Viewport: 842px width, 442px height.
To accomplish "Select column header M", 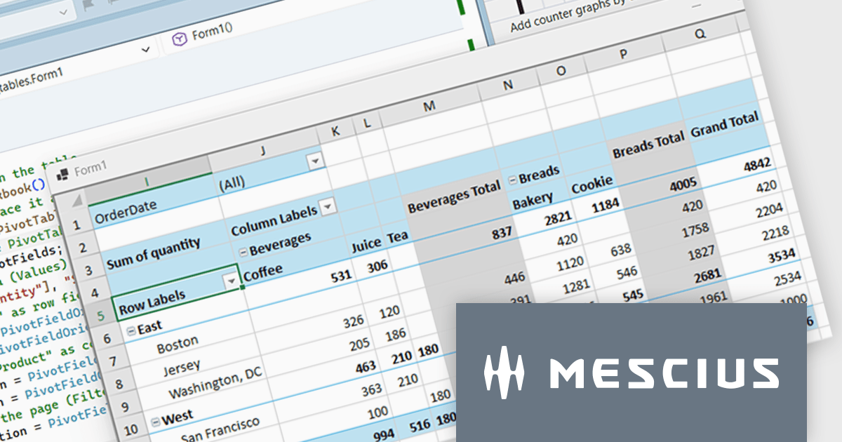I will coord(429,105).
